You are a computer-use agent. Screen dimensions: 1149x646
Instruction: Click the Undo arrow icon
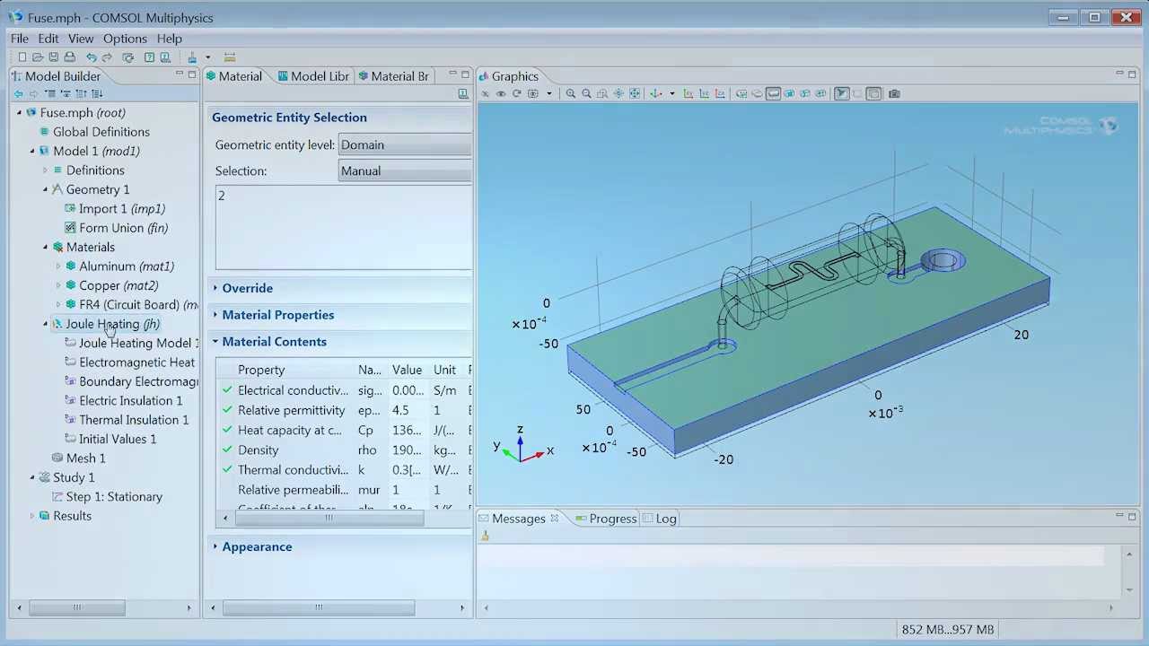[x=92, y=57]
